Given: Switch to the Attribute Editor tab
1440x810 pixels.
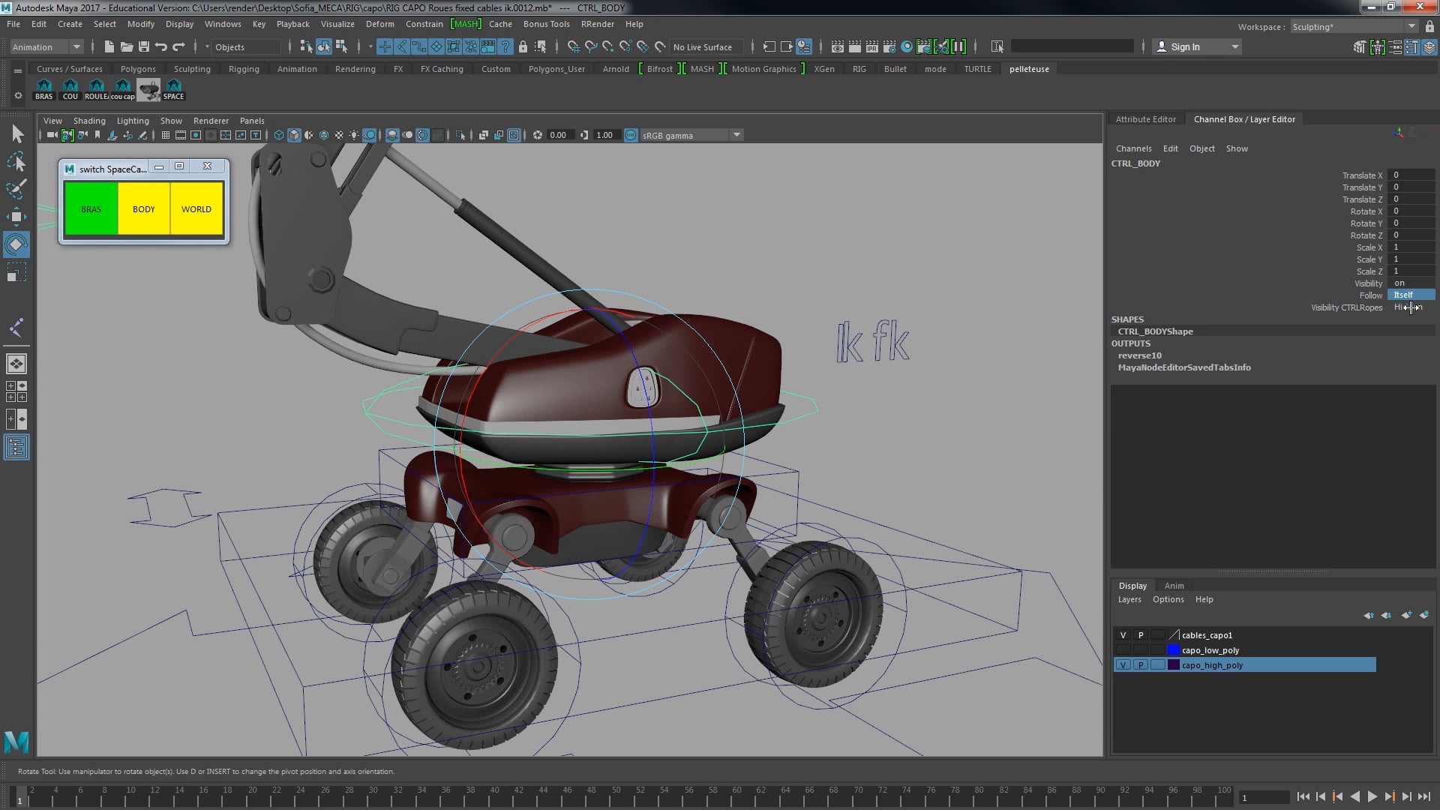Looking at the screenshot, I should pyautogui.click(x=1145, y=119).
